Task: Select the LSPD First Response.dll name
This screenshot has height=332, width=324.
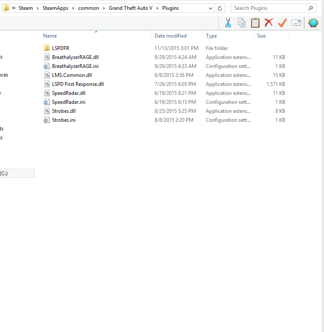Action: (x=78, y=84)
